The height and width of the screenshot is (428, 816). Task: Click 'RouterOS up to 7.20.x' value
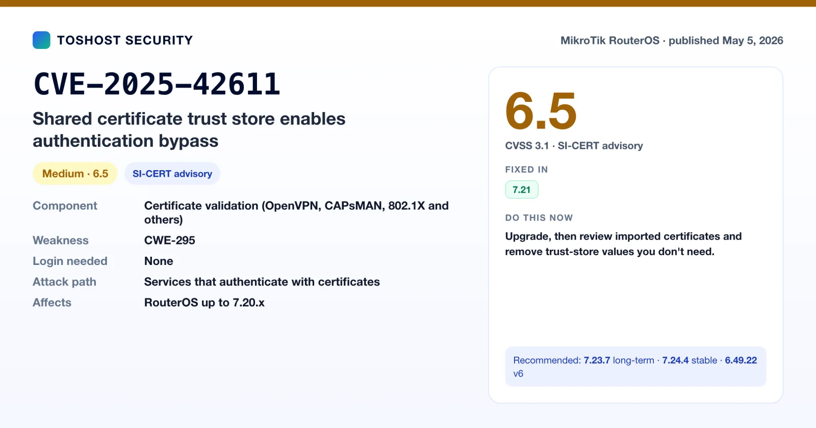205,303
